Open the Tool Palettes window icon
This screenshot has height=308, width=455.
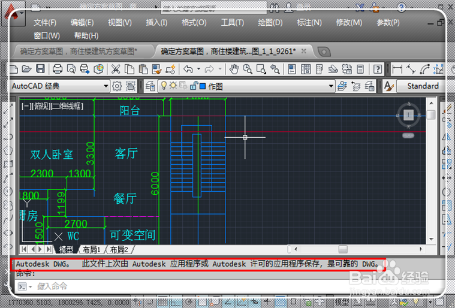(x=319, y=69)
